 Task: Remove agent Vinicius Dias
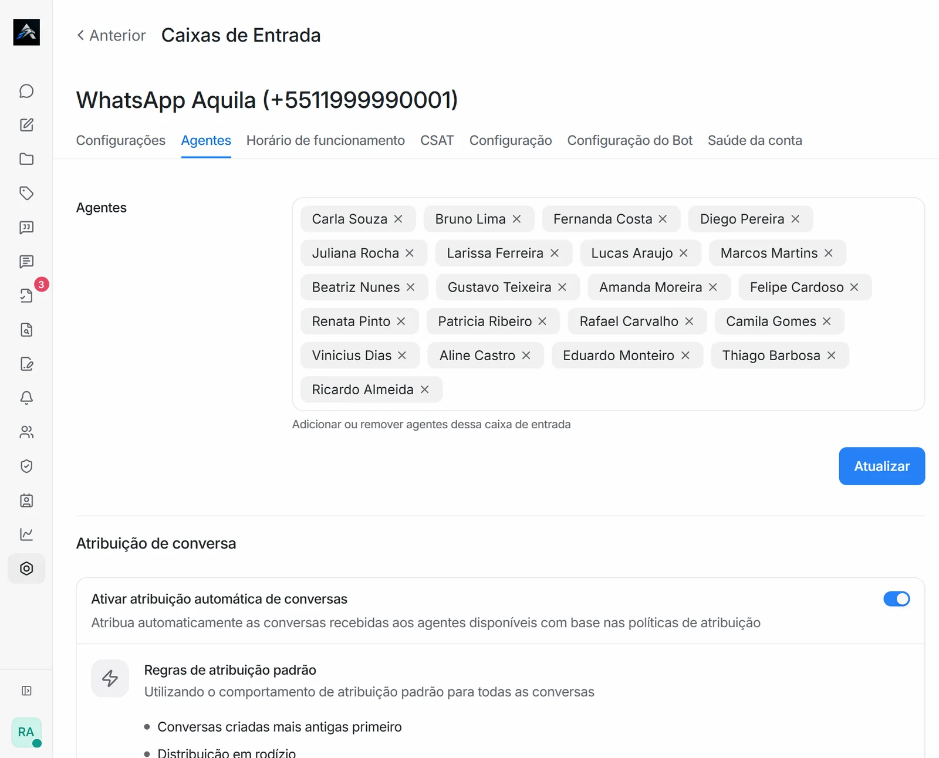[402, 355]
